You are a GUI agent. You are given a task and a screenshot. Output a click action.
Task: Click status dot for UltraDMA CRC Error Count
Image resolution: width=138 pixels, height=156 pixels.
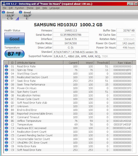click(6, 143)
